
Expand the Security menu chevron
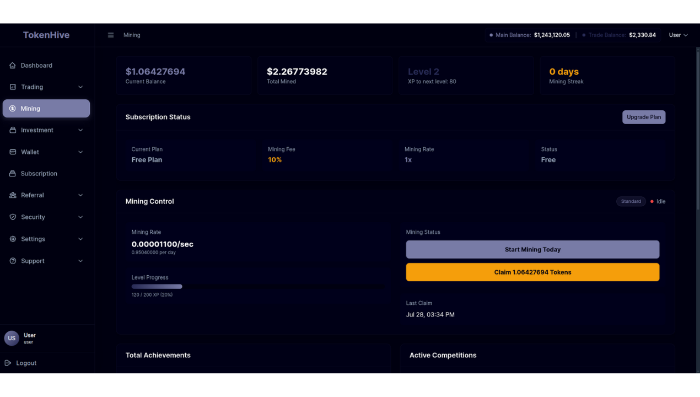[x=80, y=217]
